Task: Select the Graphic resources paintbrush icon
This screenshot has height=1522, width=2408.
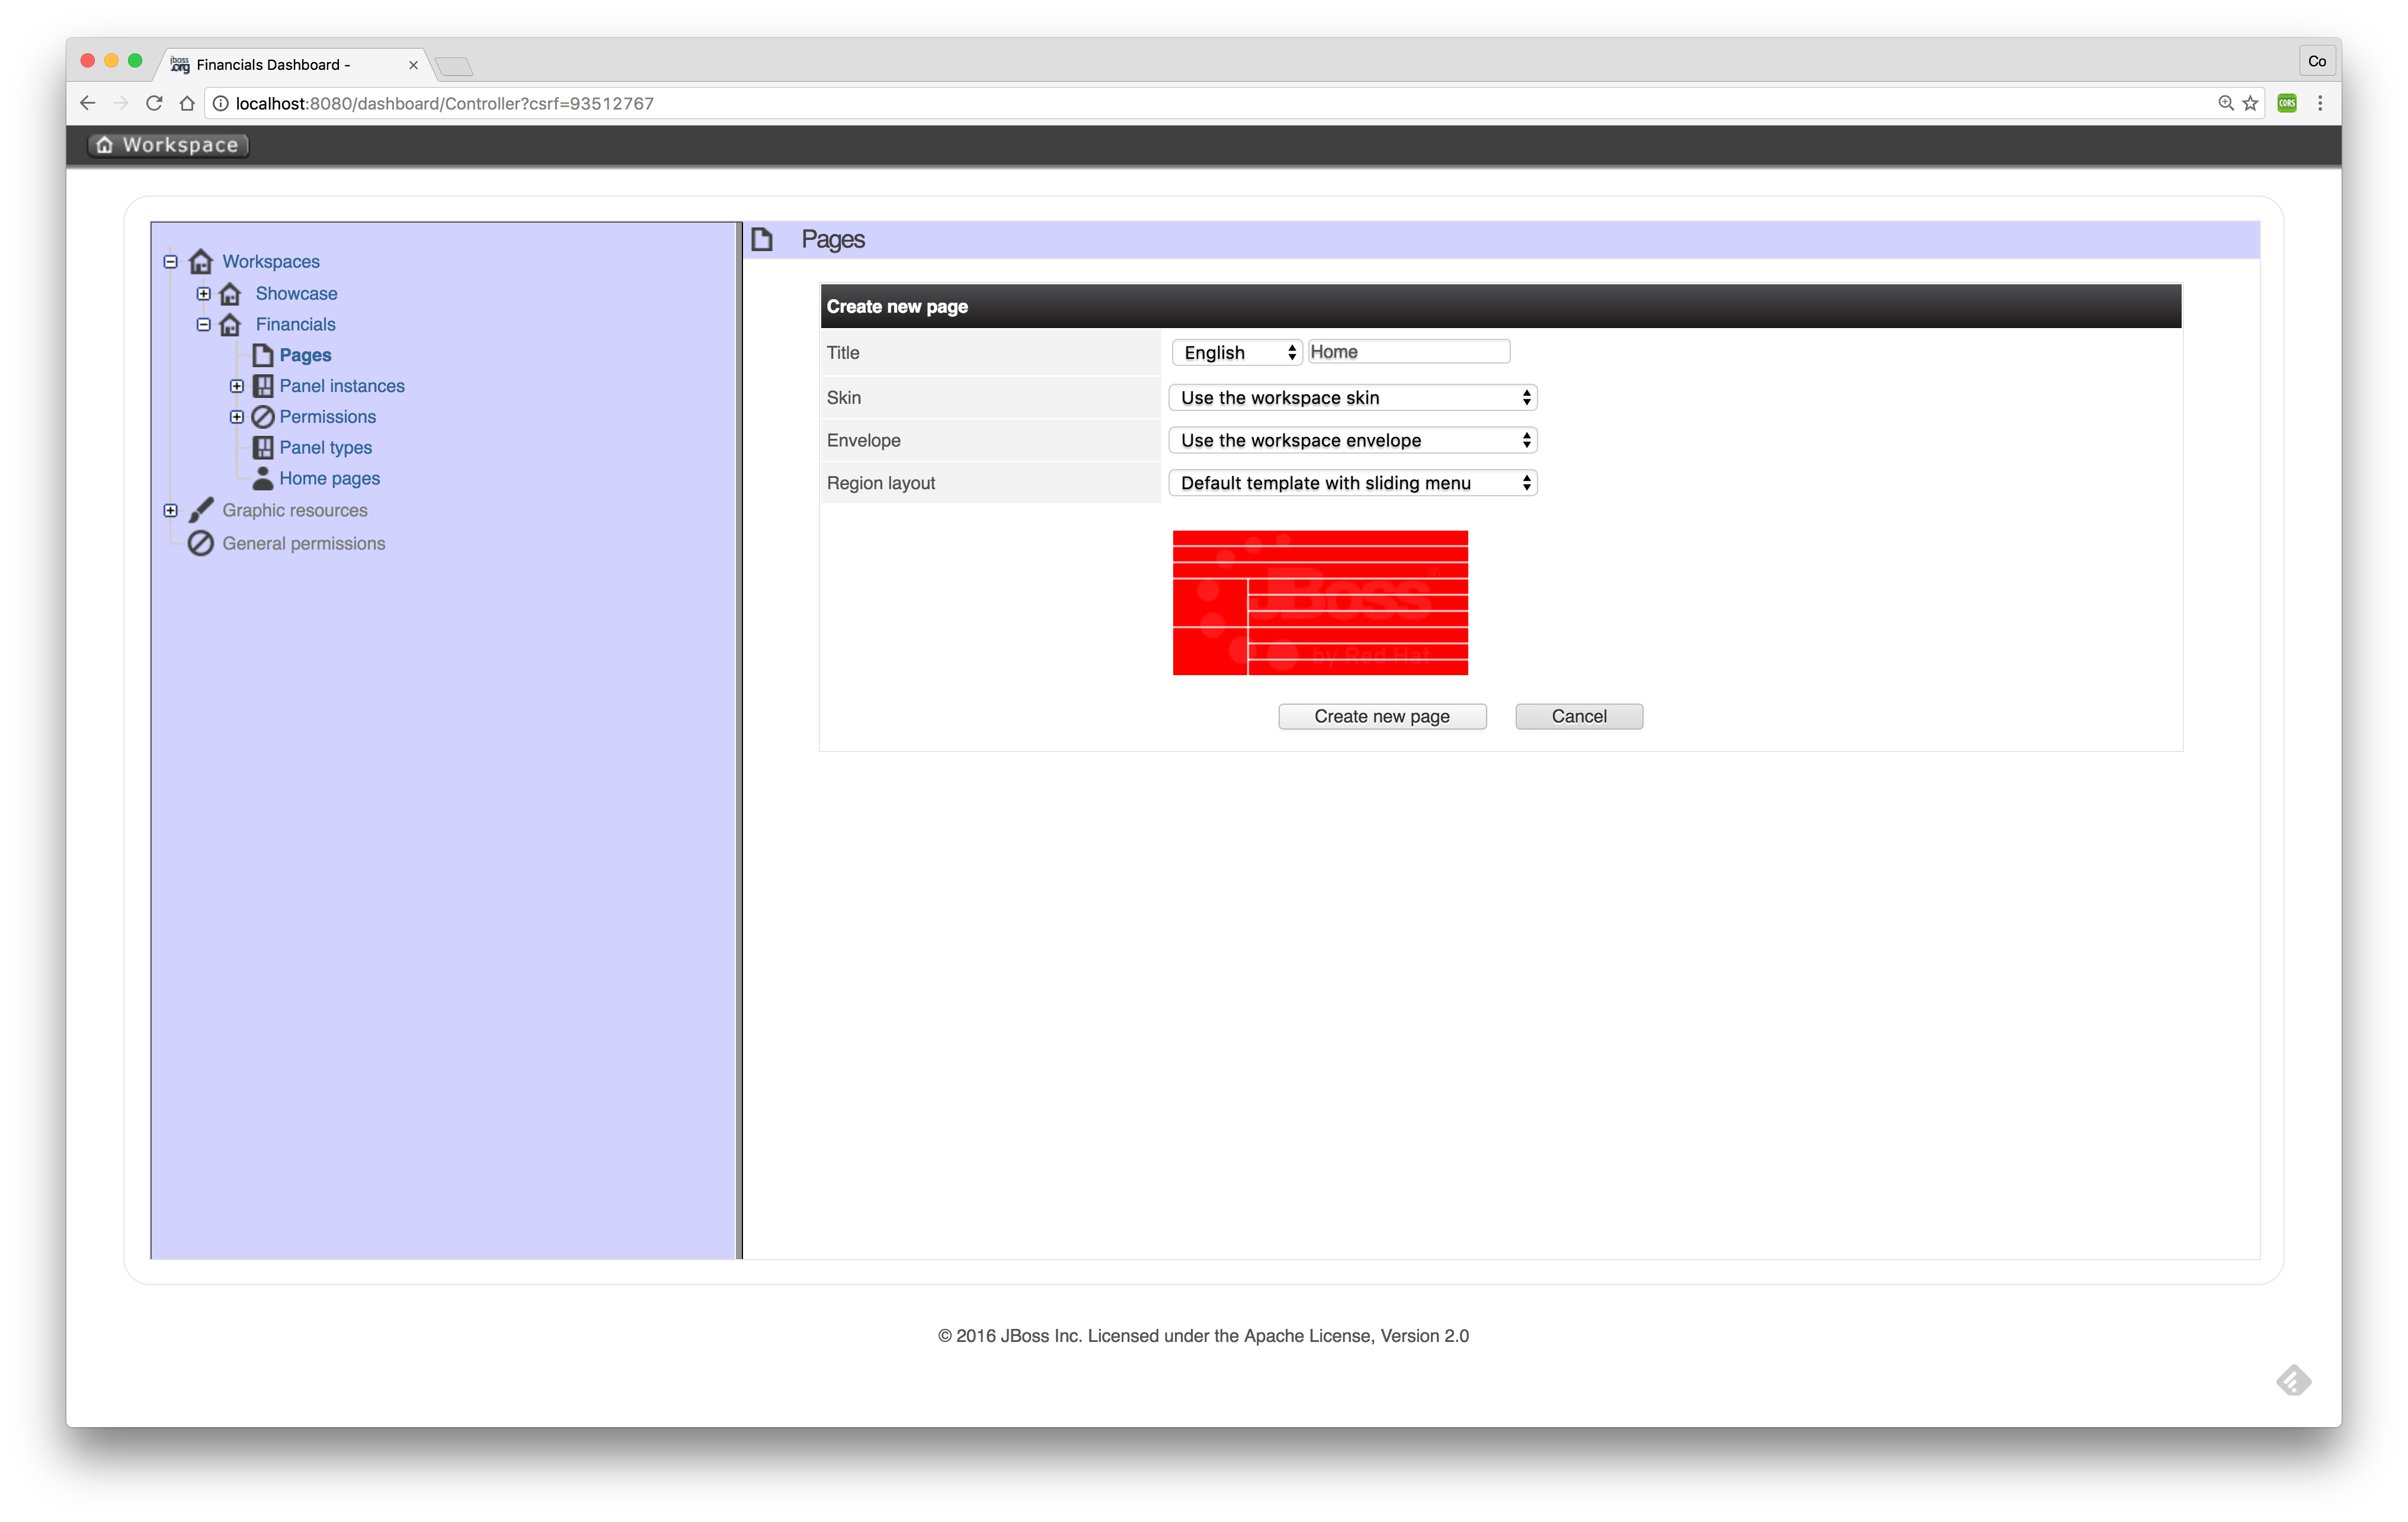Action: click(x=201, y=510)
